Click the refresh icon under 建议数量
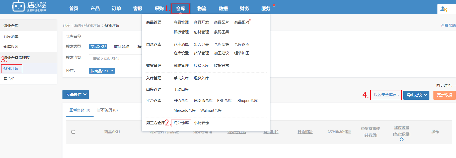 (x=402, y=139)
